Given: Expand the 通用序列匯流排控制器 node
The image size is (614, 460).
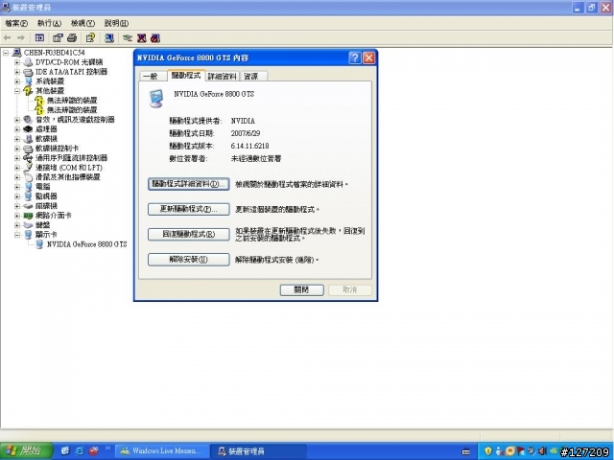Looking at the screenshot, I should (x=17, y=158).
